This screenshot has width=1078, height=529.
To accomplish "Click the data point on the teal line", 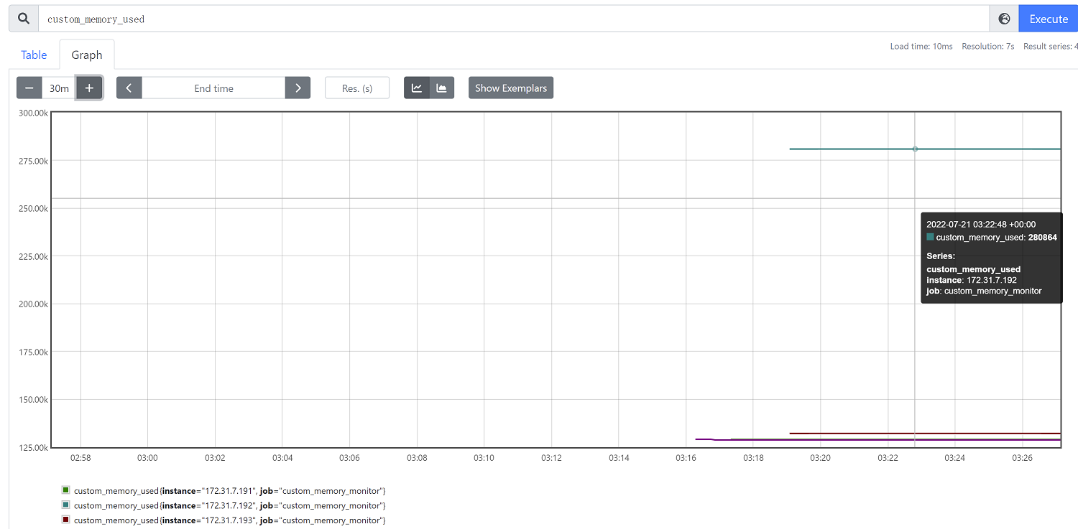I will coord(915,149).
